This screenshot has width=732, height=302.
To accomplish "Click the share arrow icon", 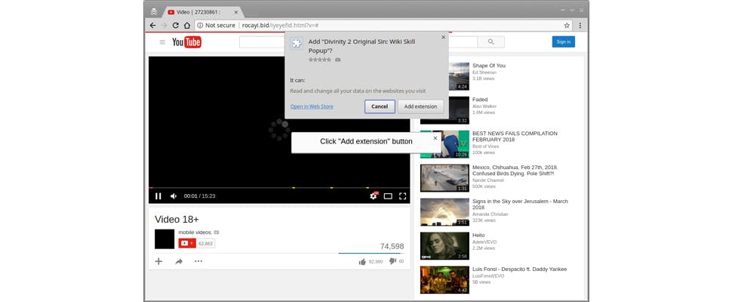I will 179,261.
